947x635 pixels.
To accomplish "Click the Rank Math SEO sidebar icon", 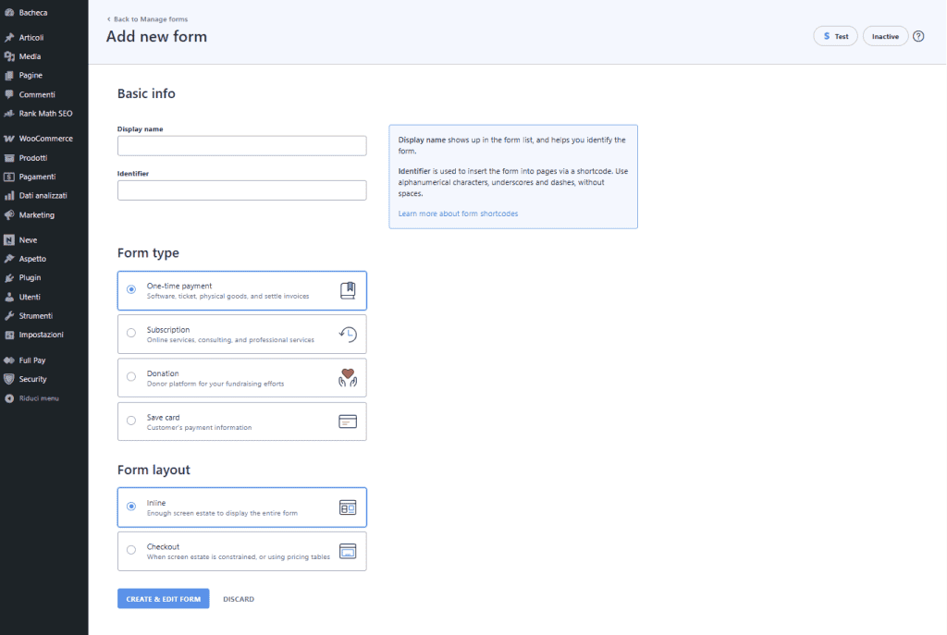I will 9,114.
